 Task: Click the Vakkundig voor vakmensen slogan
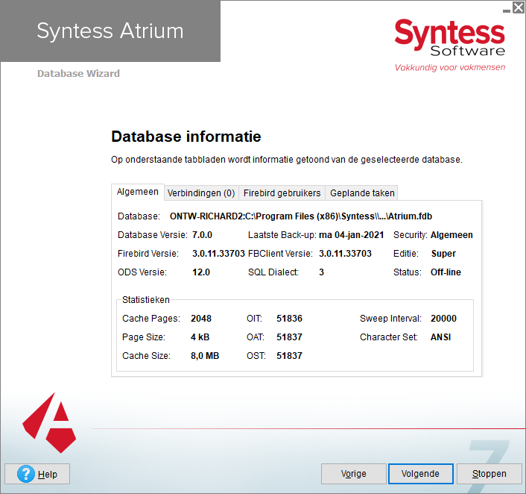tap(450, 68)
